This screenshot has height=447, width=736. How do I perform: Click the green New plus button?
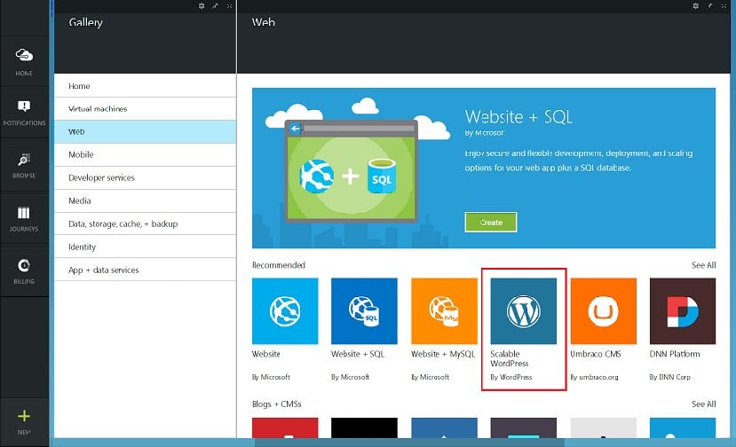click(25, 419)
